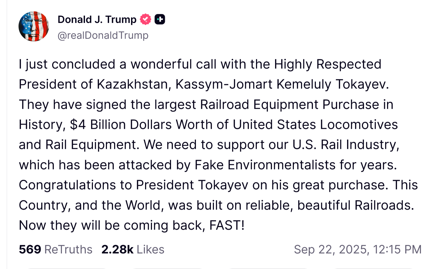Click the name "Kassym-Jomart Kemeluly Tokayev"

coord(282,84)
